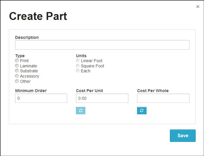The width and height of the screenshot is (204, 156).
Task: Click the Description field label
Action: pyautogui.click(x=27, y=38)
